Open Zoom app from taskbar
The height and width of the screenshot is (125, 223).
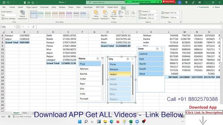pos(137,122)
